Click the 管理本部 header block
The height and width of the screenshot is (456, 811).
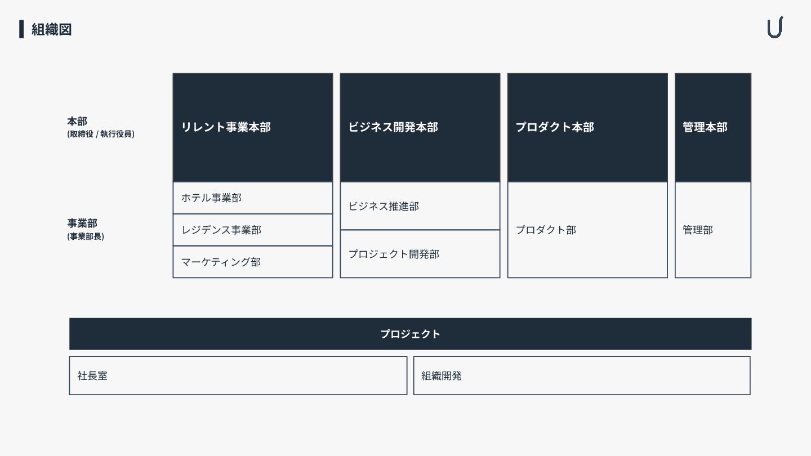tap(712, 127)
